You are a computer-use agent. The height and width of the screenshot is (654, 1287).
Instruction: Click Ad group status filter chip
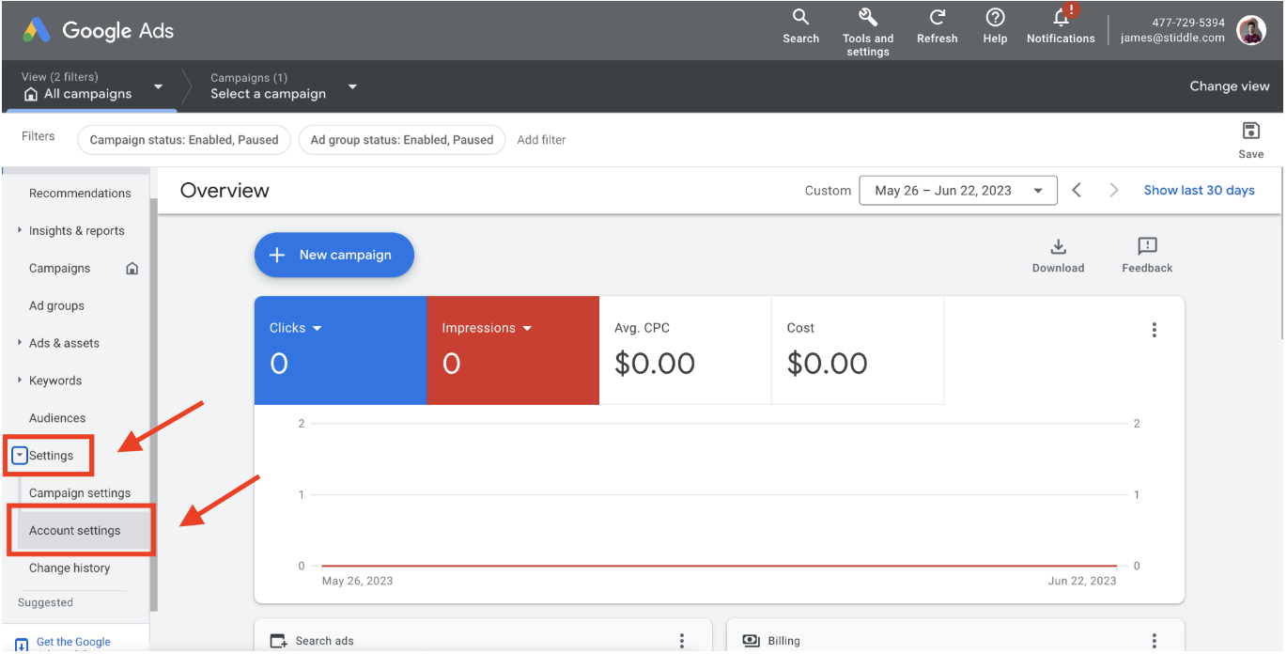pyautogui.click(x=402, y=140)
